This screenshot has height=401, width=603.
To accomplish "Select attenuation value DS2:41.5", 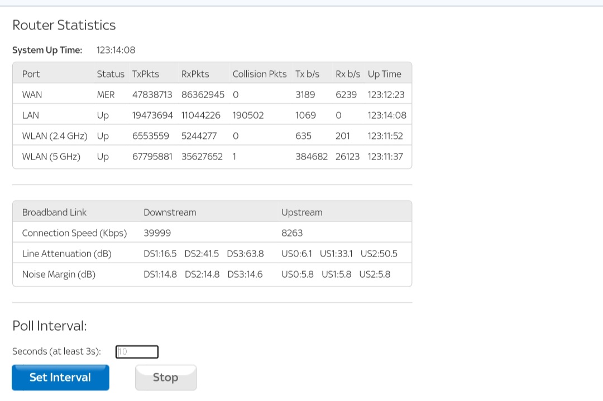I will [x=202, y=254].
